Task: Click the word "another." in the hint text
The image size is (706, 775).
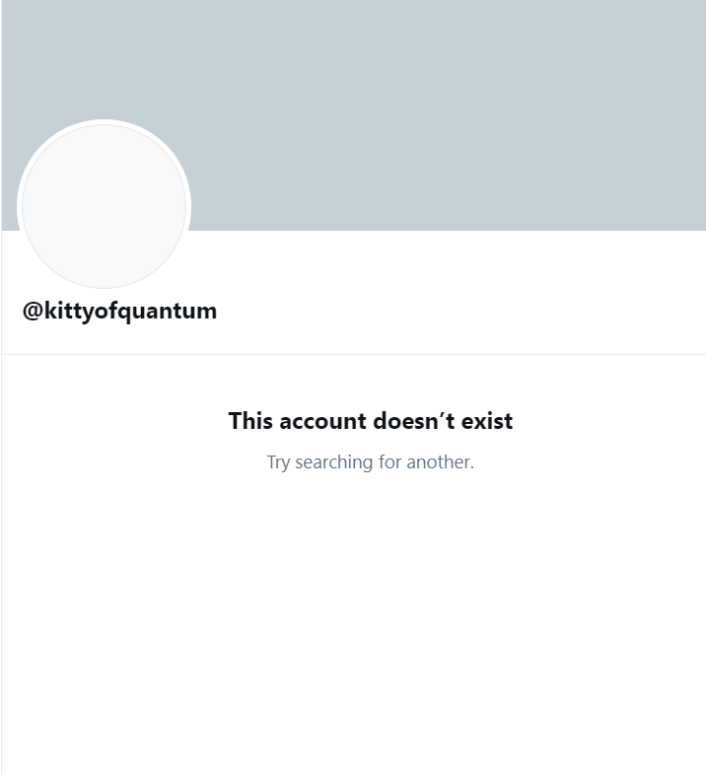Action: 440,462
